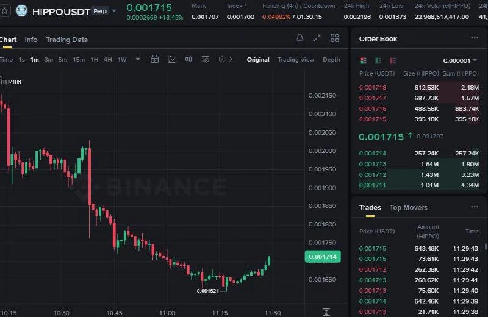Add HIPPOUSDT to favorites with star icon
Viewport: 488px width, 317px height.
pos(4,11)
